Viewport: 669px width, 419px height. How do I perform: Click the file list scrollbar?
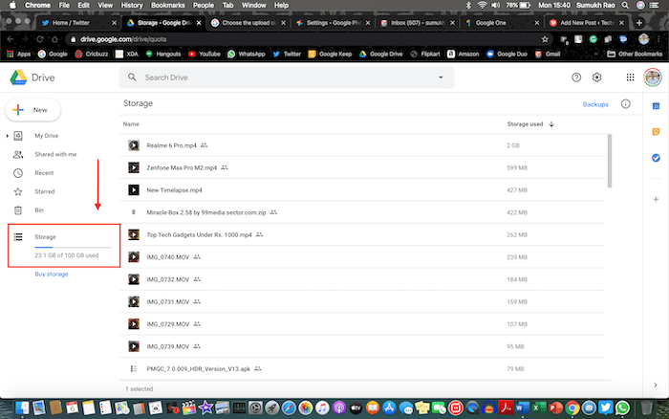click(610, 161)
